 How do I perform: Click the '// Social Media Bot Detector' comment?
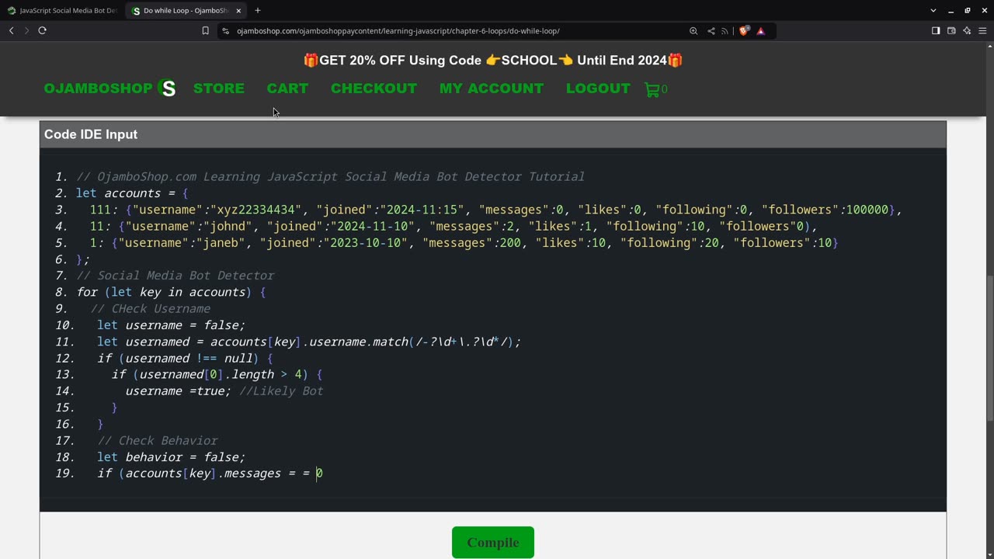(175, 275)
